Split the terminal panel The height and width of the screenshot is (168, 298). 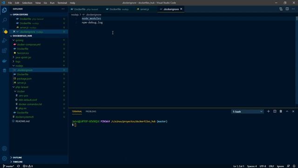tap(275, 112)
